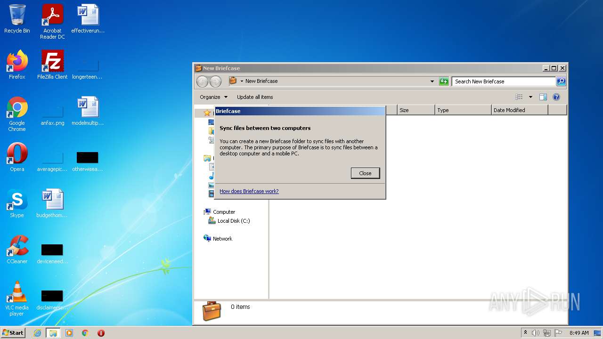Open Internet Explorer from taskbar

[x=38, y=333]
